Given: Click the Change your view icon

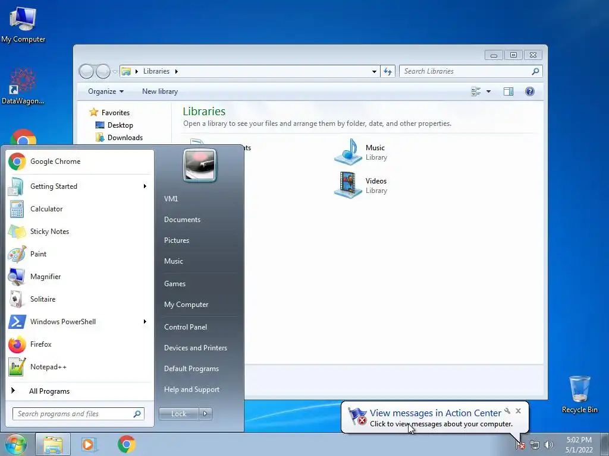Looking at the screenshot, I should click(476, 91).
